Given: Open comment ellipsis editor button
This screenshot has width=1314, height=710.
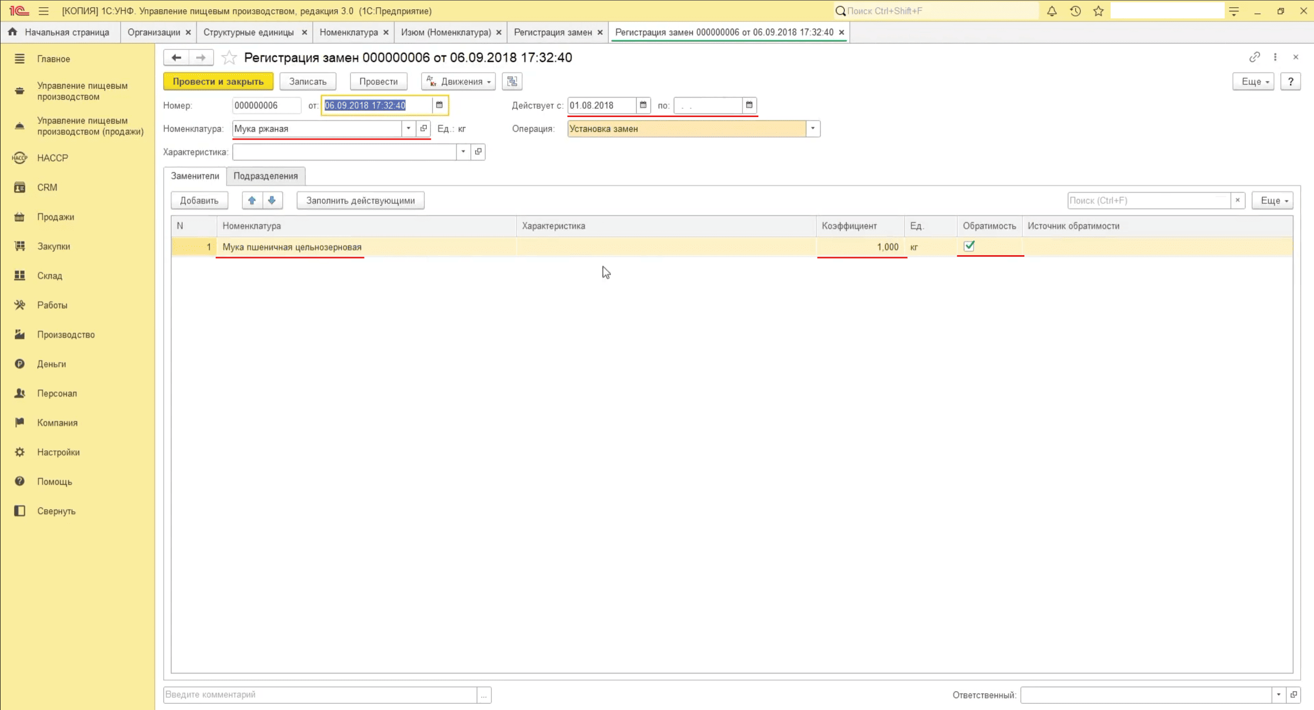Looking at the screenshot, I should click(x=484, y=695).
